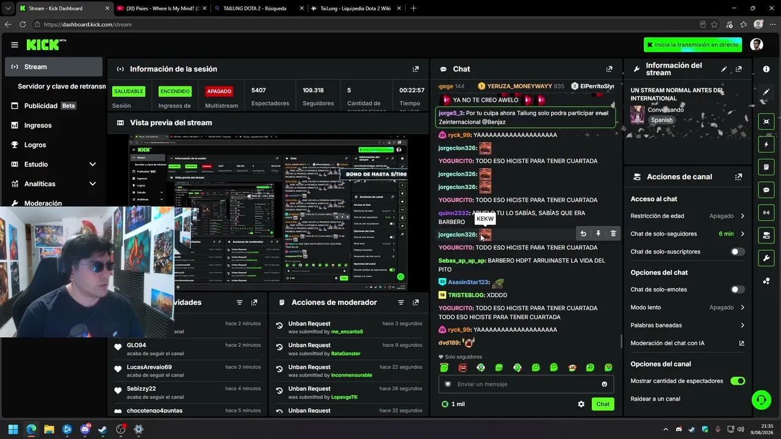
Task: Open Publicidad Beta in the sidebar
Action: [54, 105]
